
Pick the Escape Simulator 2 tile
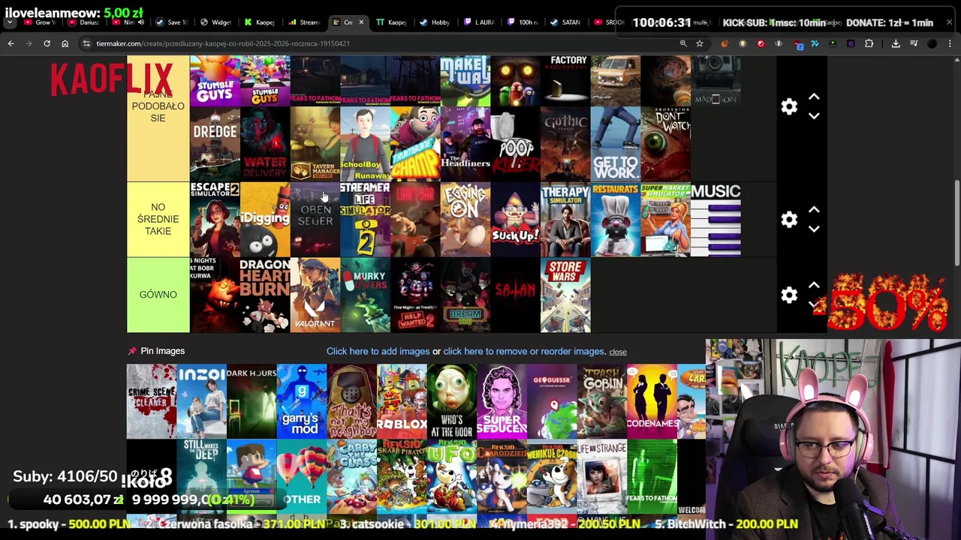pyautogui.click(x=215, y=219)
